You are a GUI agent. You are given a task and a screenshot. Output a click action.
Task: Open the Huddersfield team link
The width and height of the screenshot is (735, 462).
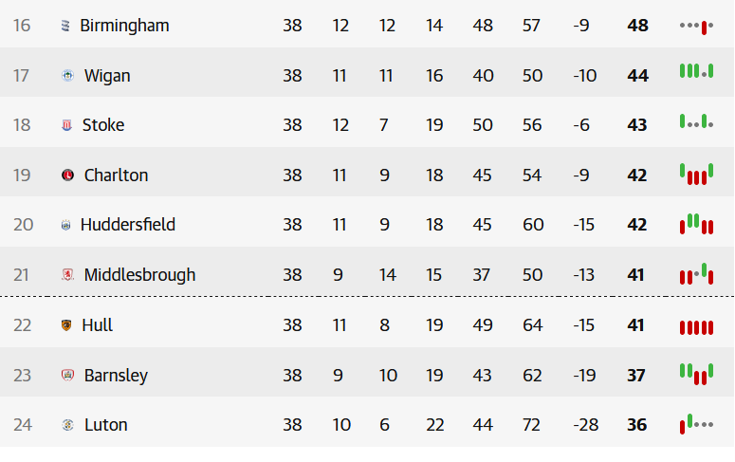pyautogui.click(x=128, y=225)
